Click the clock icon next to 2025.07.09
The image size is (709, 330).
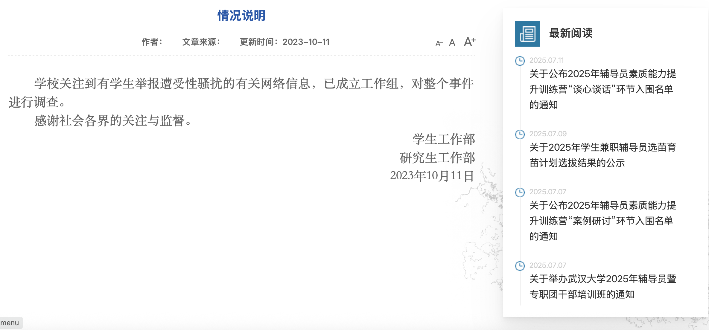[x=520, y=135]
